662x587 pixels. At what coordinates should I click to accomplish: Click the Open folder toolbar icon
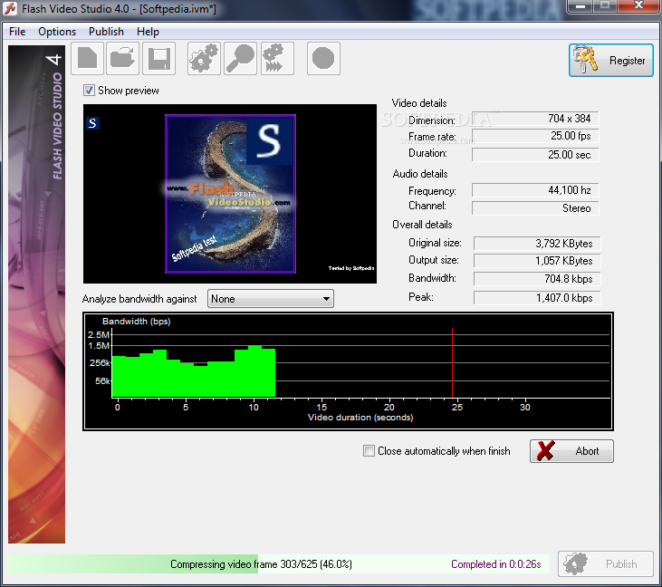coord(123,58)
